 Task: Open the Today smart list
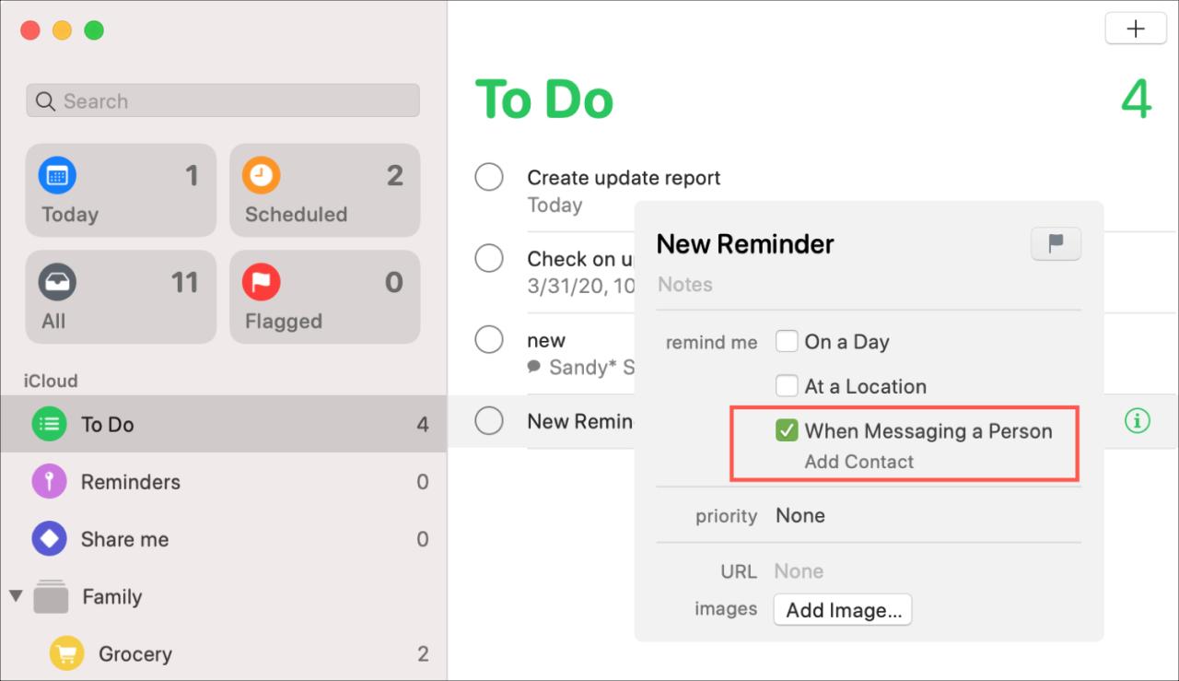(x=120, y=190)
